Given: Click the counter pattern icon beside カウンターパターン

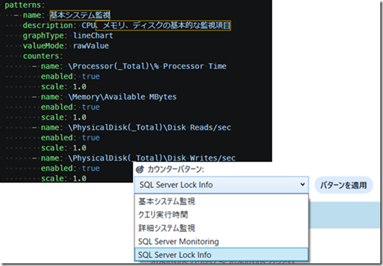Looking at the screenshot, I should 140,169.
